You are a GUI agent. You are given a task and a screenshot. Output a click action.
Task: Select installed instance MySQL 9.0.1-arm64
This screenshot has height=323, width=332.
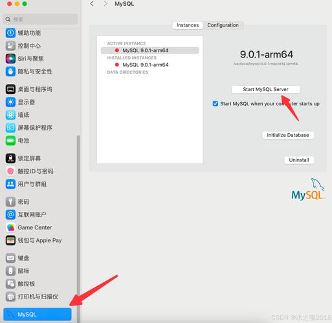coord(149,65)
